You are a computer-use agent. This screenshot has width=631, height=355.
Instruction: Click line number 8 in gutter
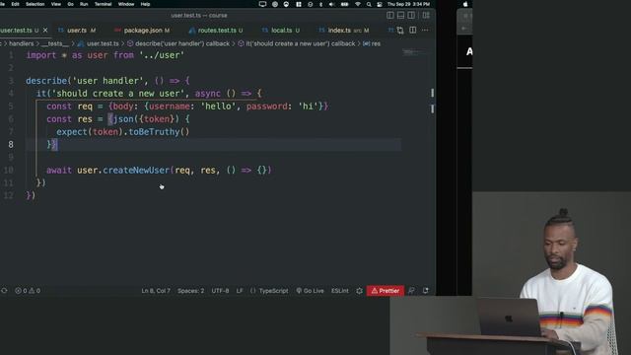11,145
